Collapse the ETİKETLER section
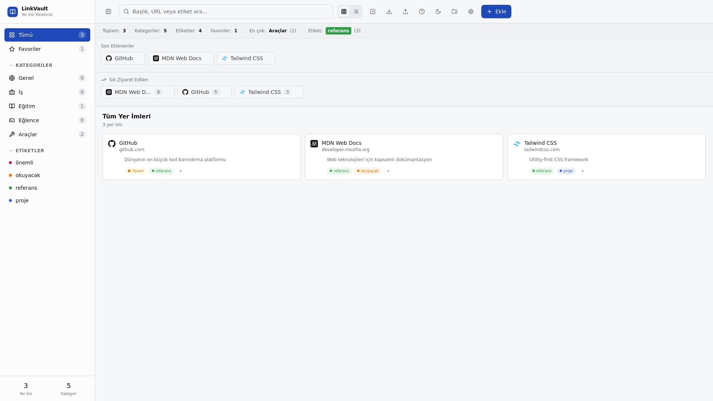This screenshot has width=713, height=401. tap(27, 151)
